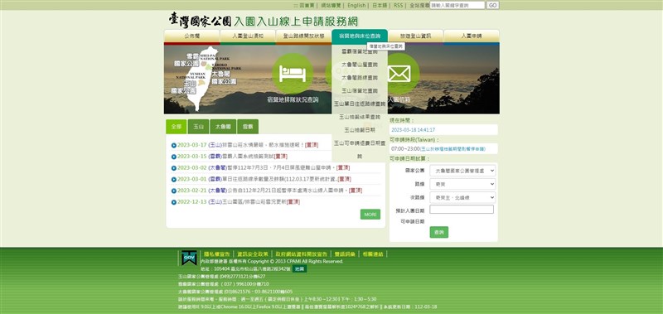
Task: Click bullet icon beside 2023-03-02 announcement
Action: click(x=174, y=168)
